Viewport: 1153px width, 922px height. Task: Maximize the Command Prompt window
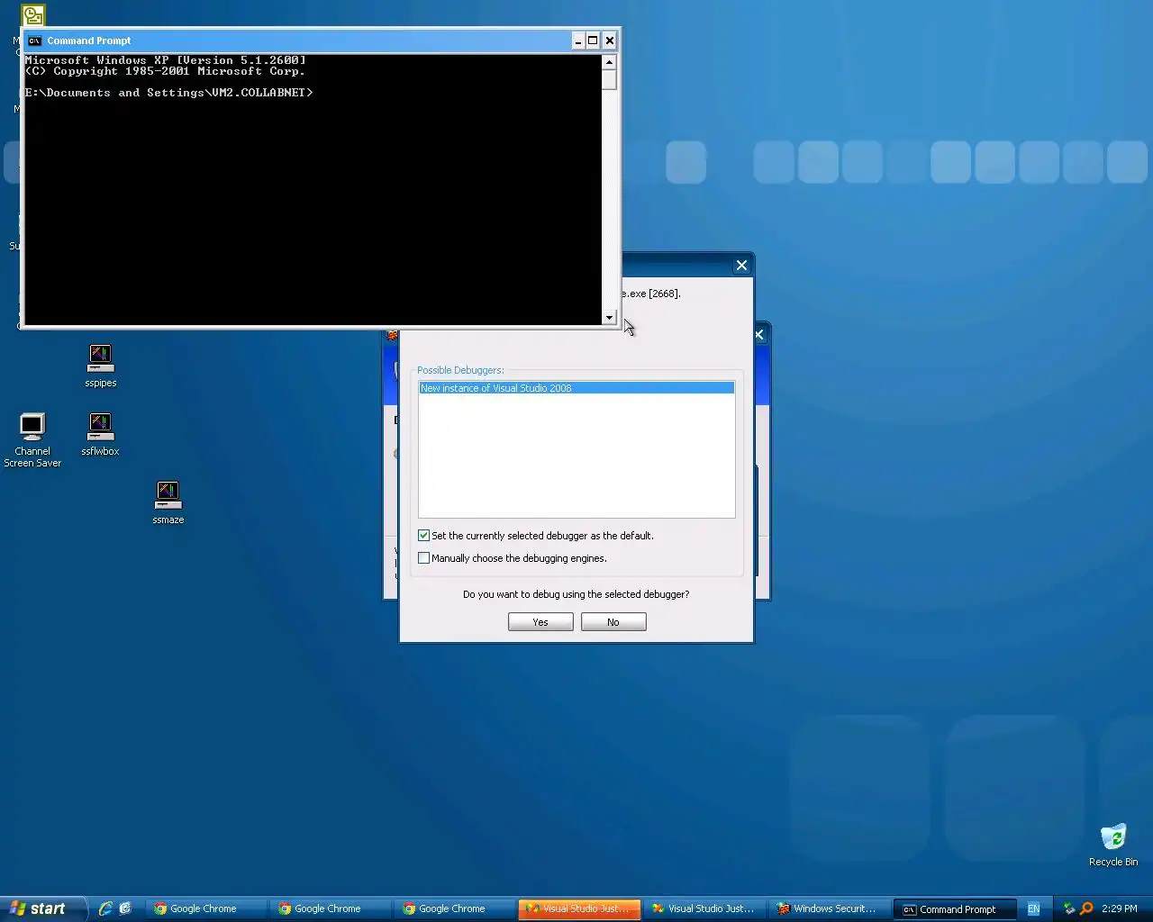[x=593, y=41]
